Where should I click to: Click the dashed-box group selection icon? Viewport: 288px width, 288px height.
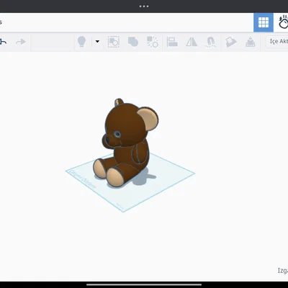tap(114, 42)
